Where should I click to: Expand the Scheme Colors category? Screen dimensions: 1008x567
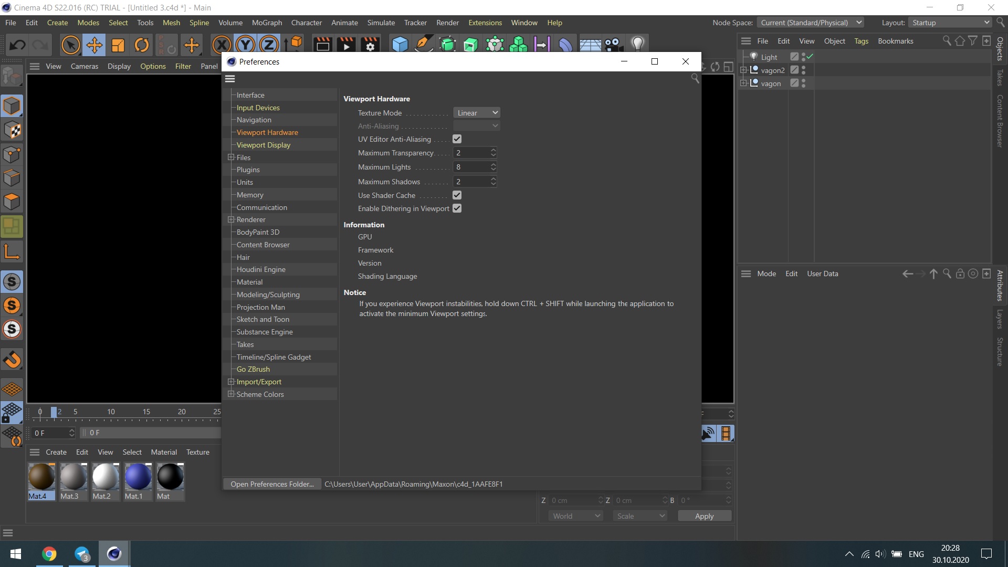230,394
